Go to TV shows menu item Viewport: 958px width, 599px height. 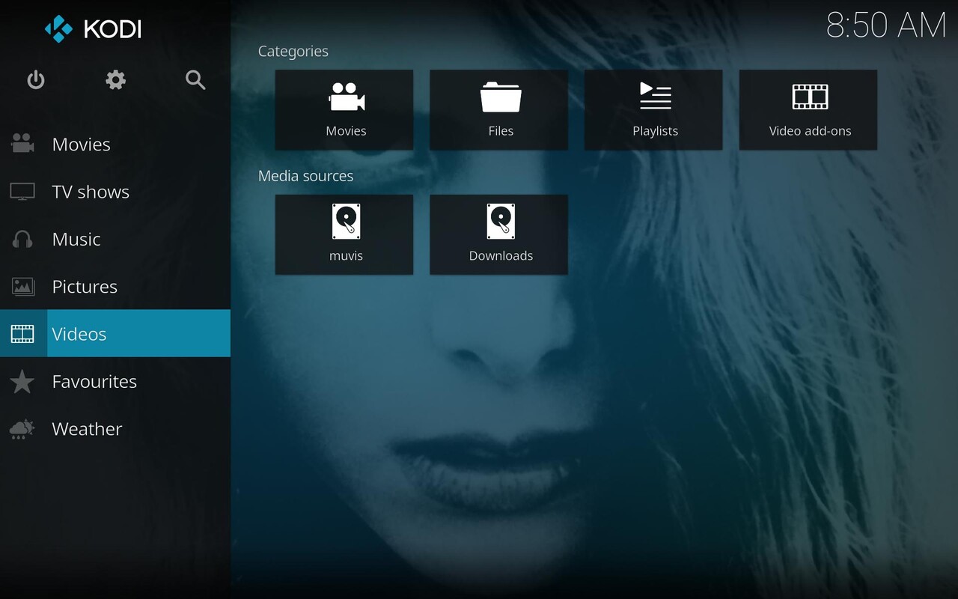pos(91,192)
